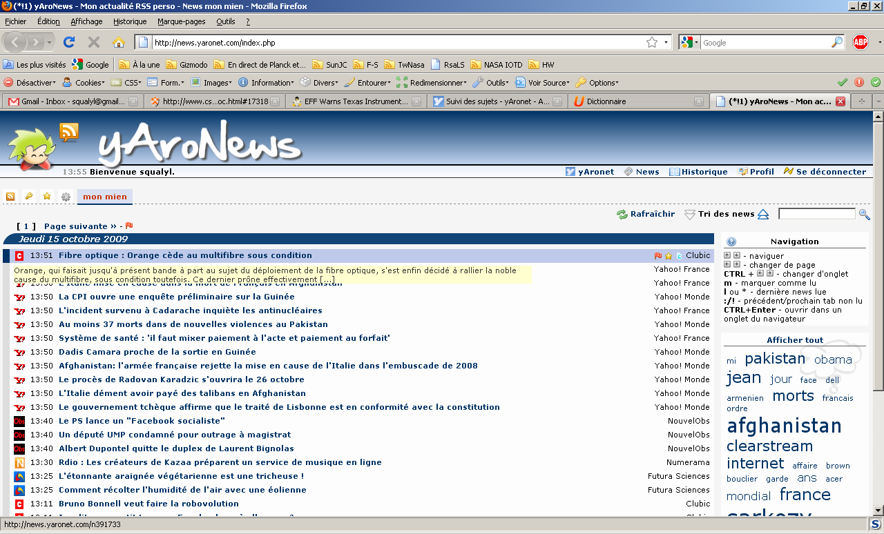Image resolution: width=884 pixels, height=534 pixels.
Task: Click the key icon tab beside mon mien
Action: [29, 197]
